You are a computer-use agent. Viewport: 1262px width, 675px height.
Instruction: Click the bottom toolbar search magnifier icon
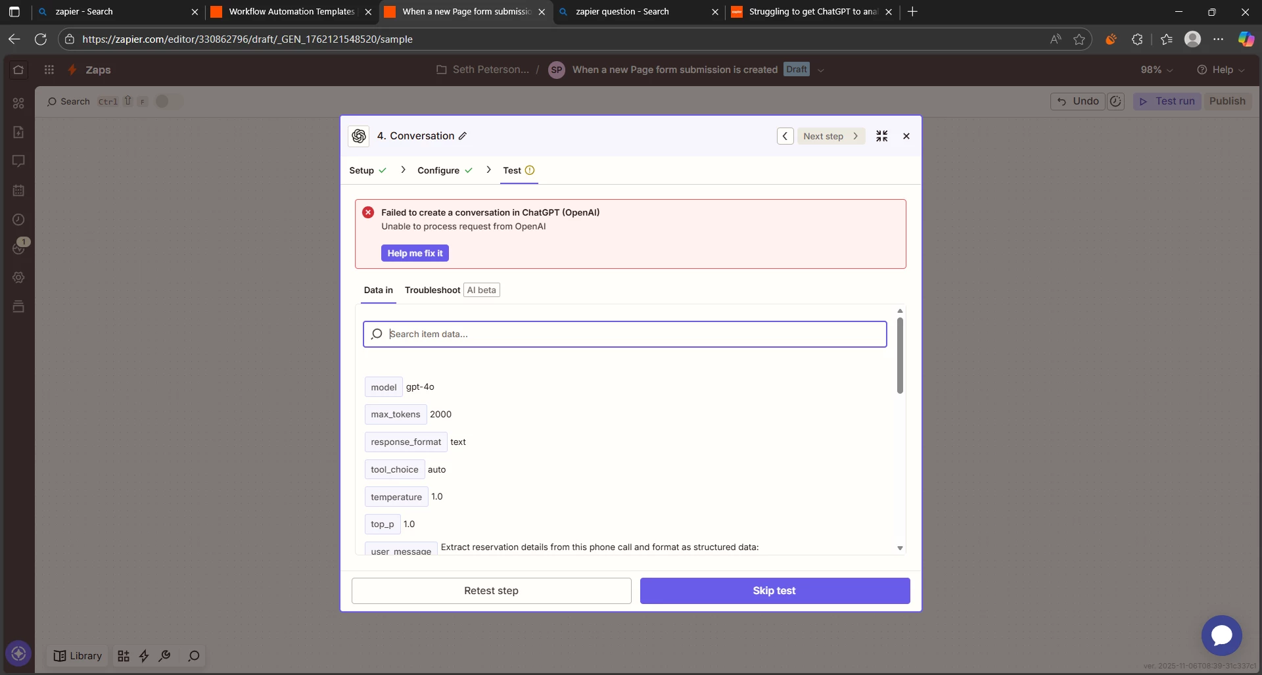(x=194, y=656)
